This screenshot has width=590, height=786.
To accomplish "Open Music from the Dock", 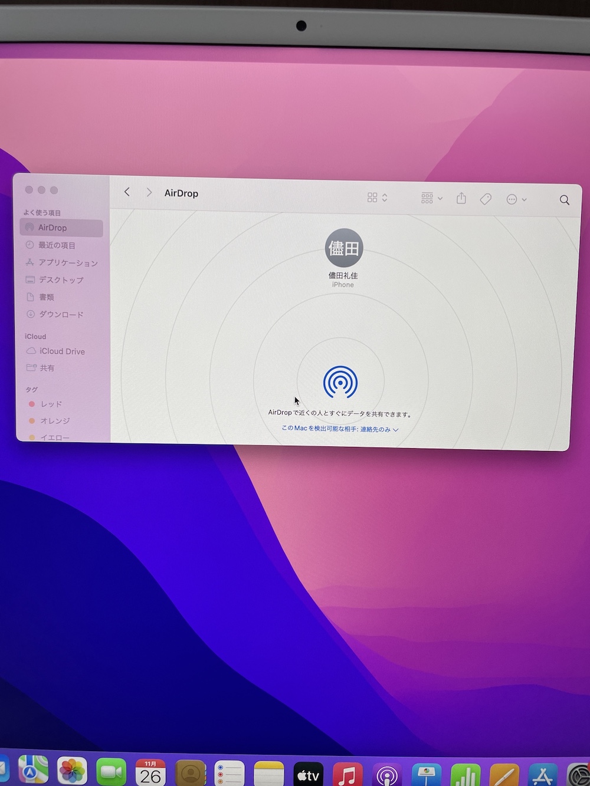I will (x=348, y=775).
